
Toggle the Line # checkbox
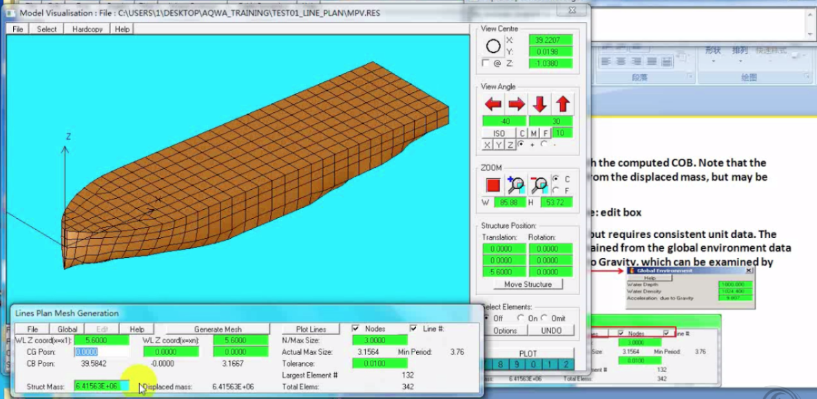[x=412, y=328]
